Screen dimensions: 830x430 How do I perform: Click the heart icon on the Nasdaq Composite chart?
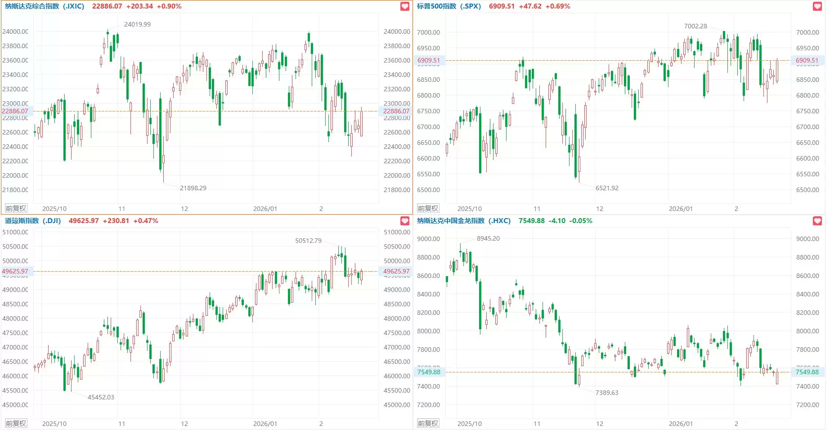pos(405,6)
